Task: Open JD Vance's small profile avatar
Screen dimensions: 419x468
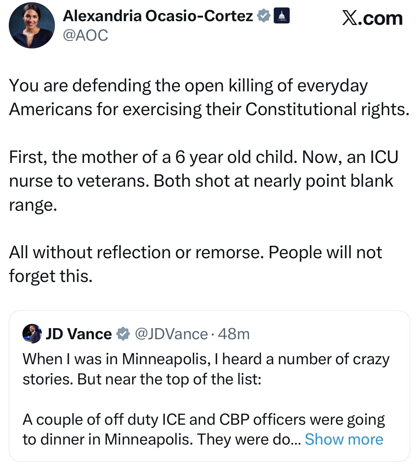Action: click(32, 333)
